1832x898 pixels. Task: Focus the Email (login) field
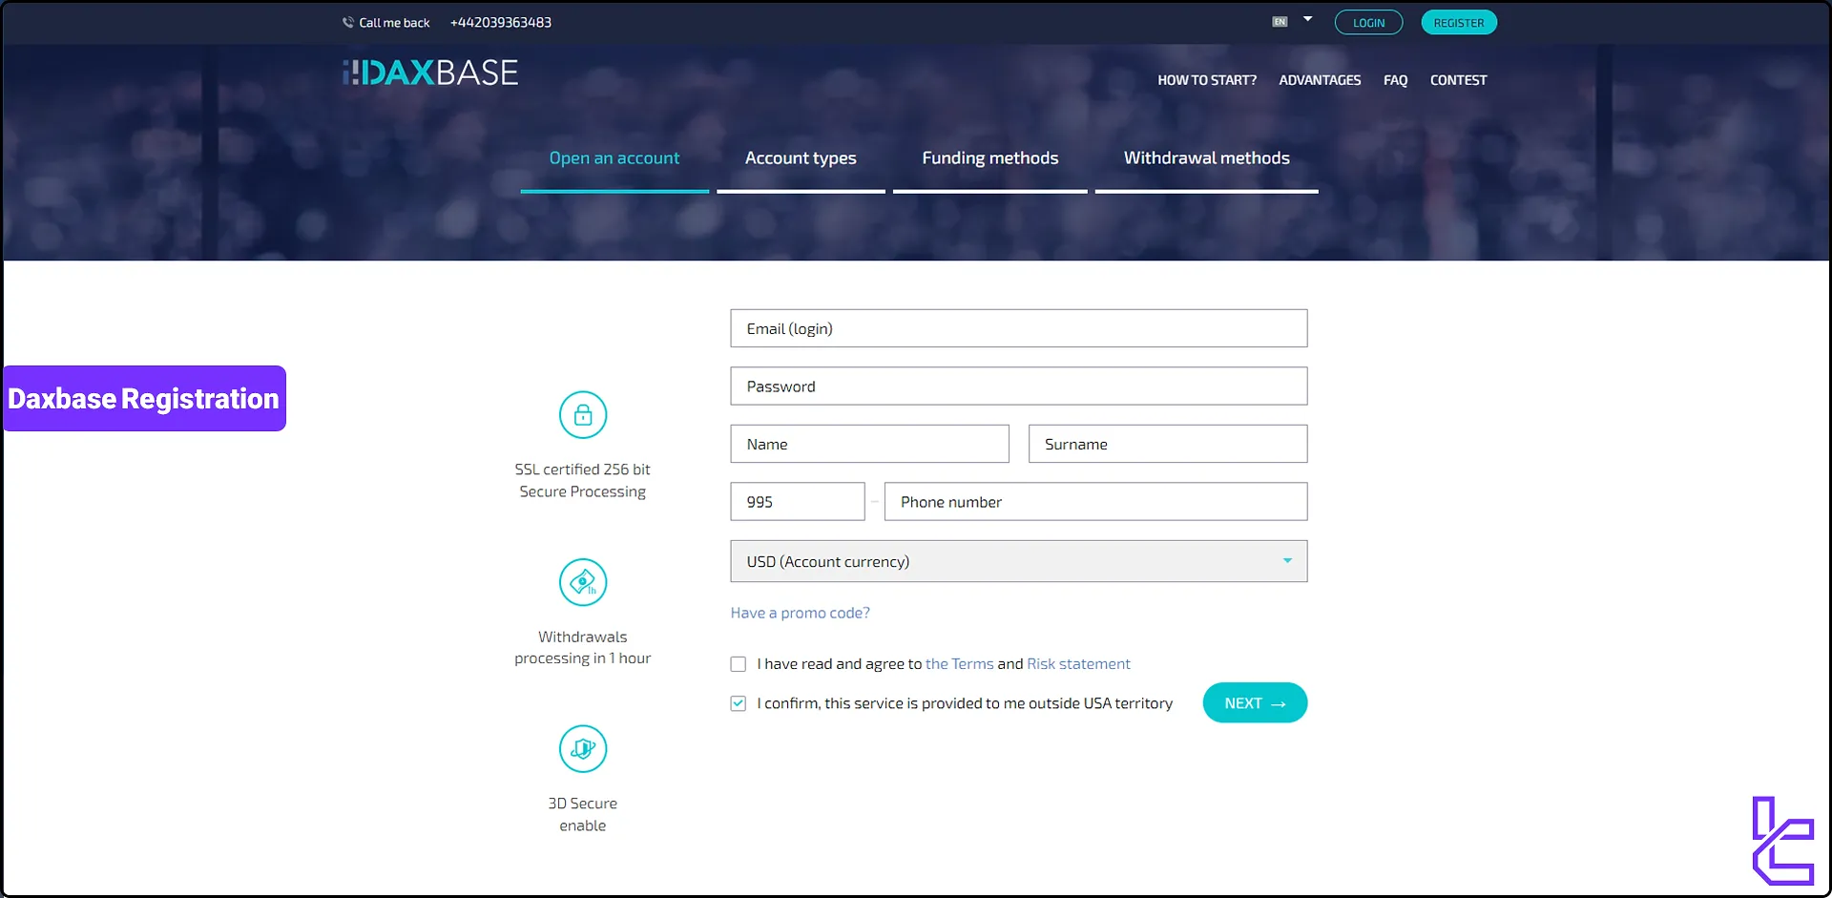(x=1019, y=328)
